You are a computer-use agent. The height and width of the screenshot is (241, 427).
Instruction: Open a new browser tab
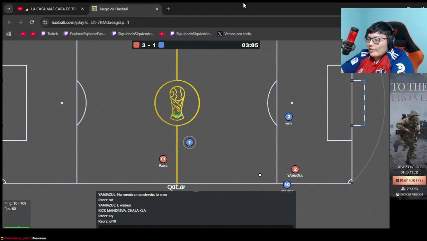[x=168, y=9]
